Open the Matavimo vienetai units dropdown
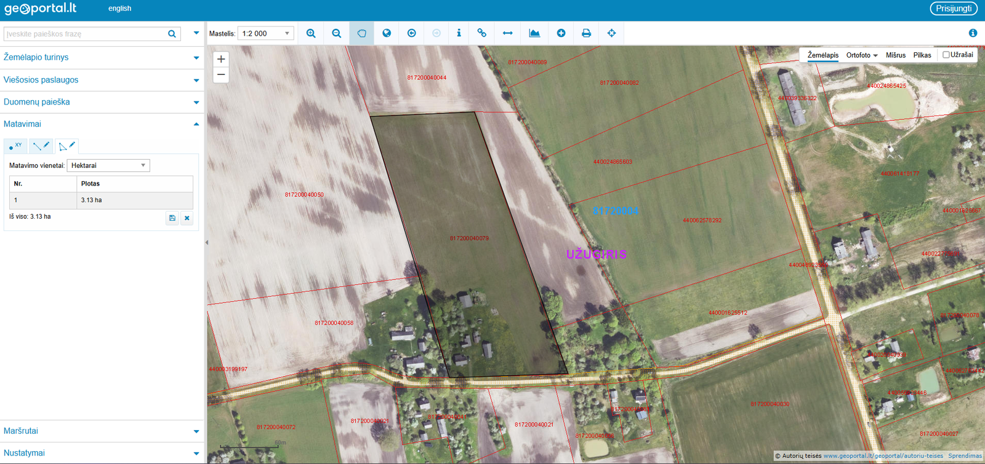The width and height of the screenshot is (985, 464). coord(108,165)
